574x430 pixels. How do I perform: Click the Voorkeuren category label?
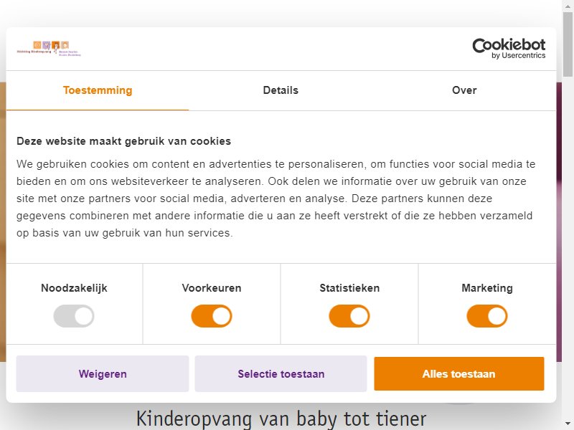coord(212,288)
